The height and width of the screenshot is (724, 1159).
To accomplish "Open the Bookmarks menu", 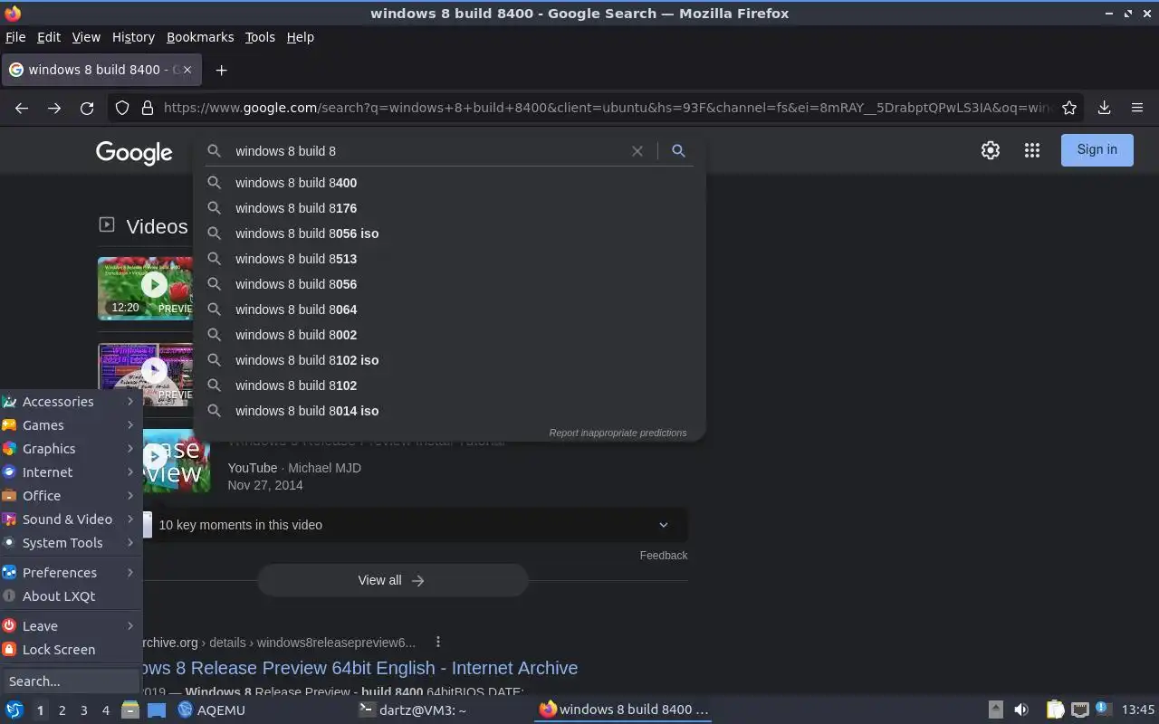I will click(200, 37).
